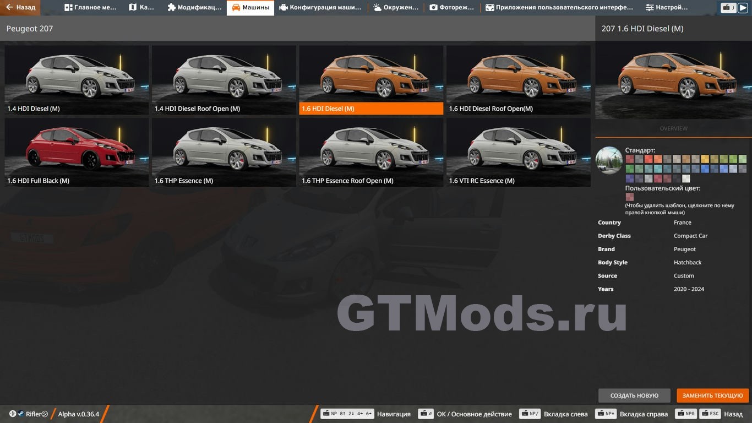Click the ESC key icon for Назад
This screenshot has width=752, height=423.
point(711,414)
